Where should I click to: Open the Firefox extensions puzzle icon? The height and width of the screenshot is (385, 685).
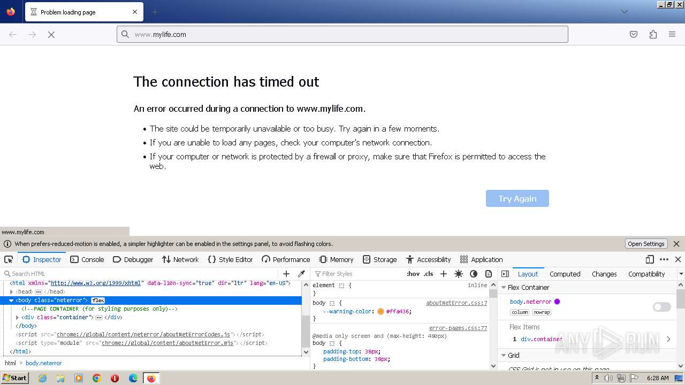653,34
